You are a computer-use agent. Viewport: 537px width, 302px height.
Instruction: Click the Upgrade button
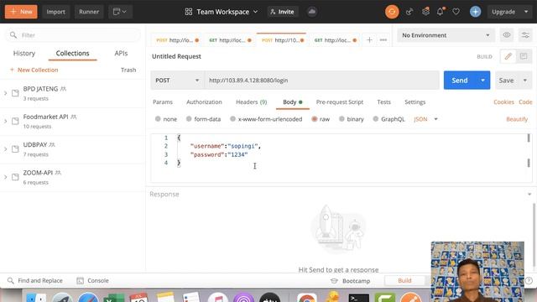pos(503,12)
